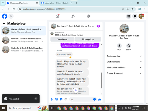Click message about low budget

coord(72,81)
